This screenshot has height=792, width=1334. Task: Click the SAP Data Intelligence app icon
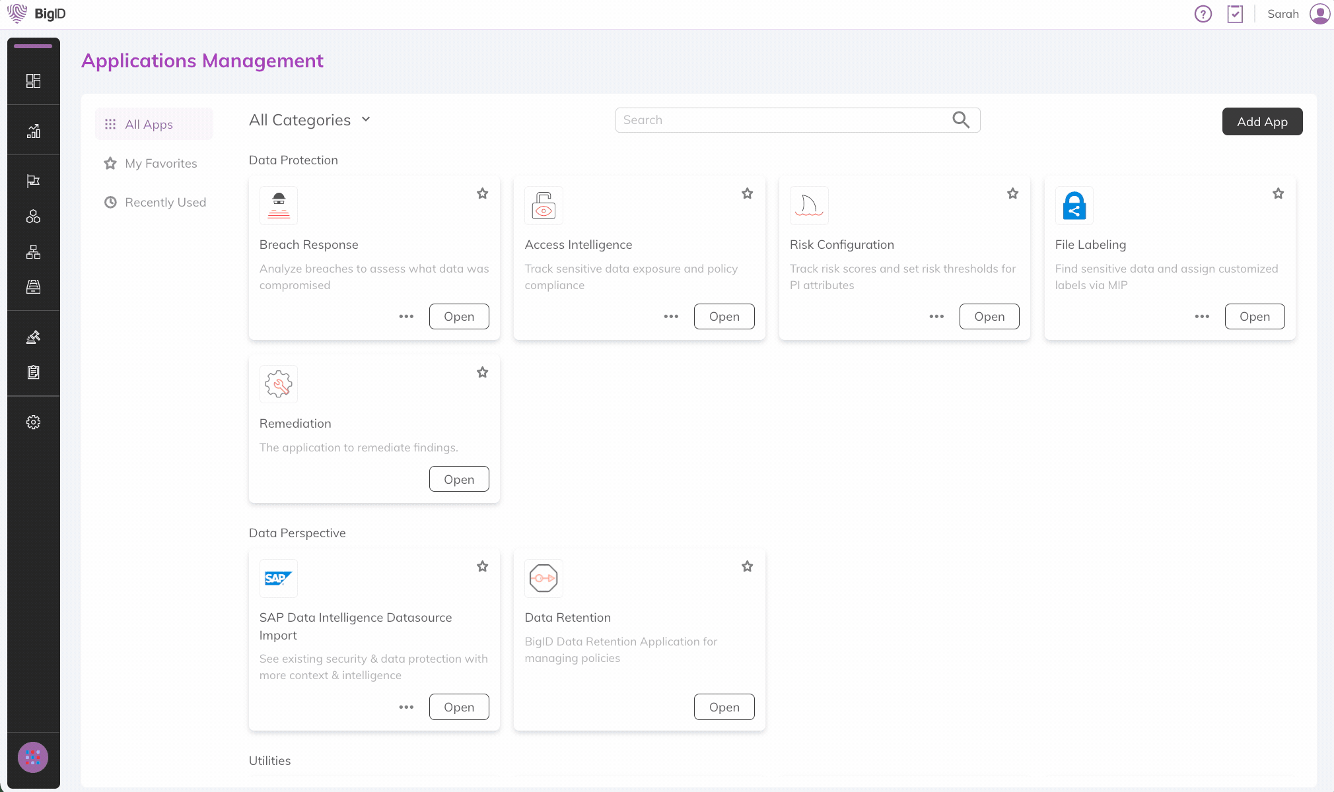[x=278, y=578]
